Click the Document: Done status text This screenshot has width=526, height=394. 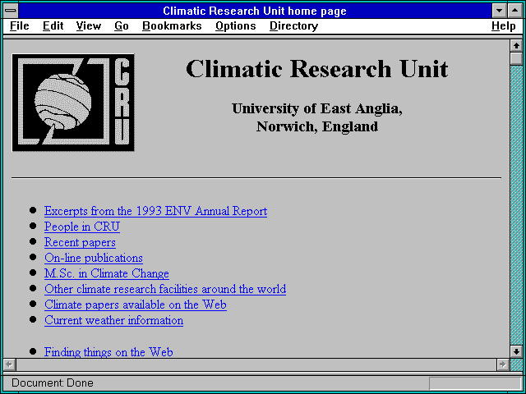pos(53,383)
